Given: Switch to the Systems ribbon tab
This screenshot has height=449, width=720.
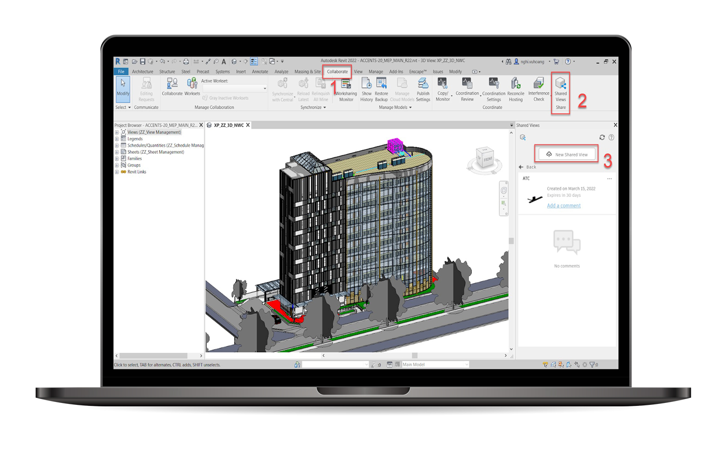Looking at the screenshot, I should [x=222, y=71].
